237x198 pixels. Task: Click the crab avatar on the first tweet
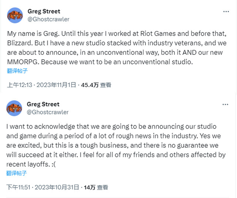(15, 15)
